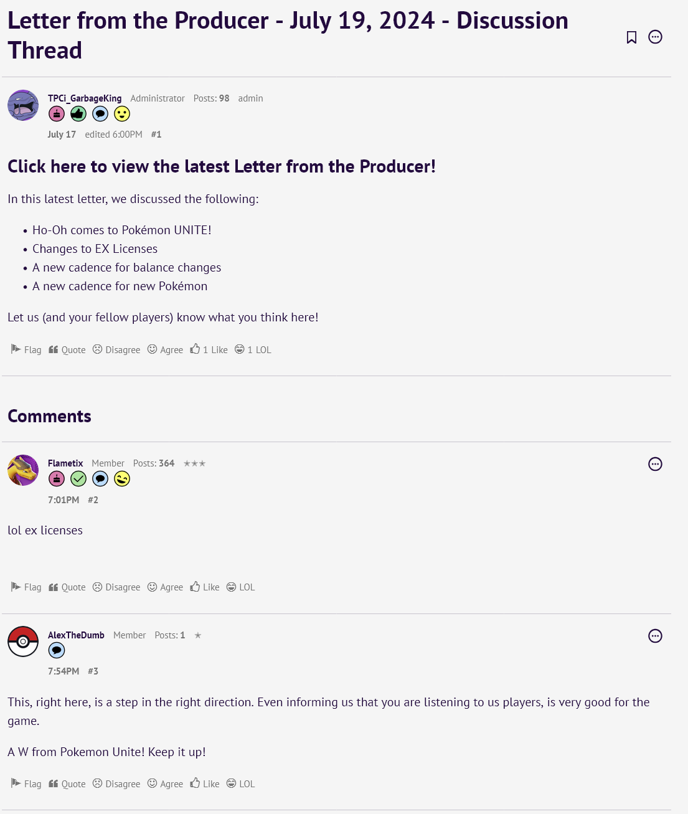Click the birthday cake badge under TPCi_GarbageKing
The width and height of the screenshot is (688, 814).
[57, 114]
